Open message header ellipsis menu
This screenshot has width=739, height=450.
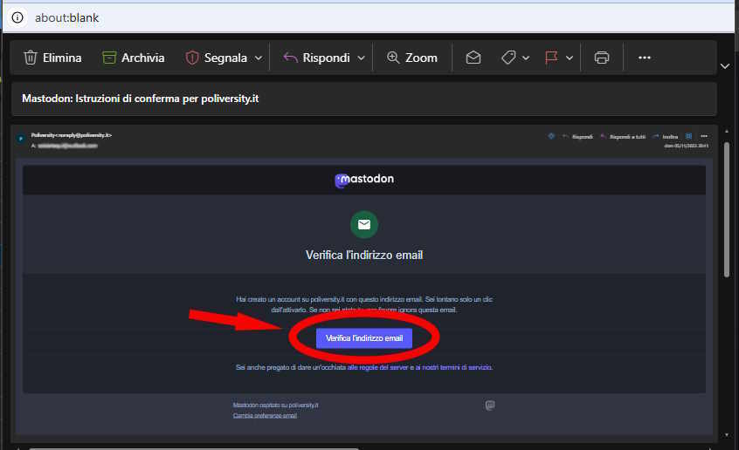(704, 136)
